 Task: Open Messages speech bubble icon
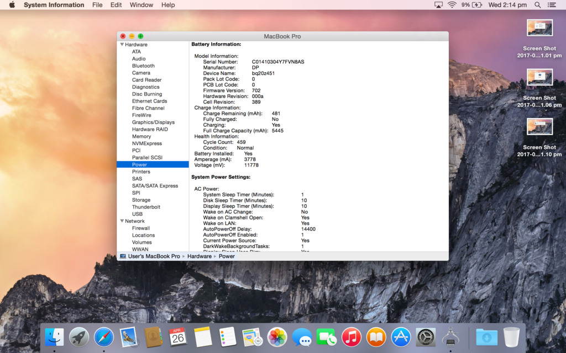coord(302,338)
